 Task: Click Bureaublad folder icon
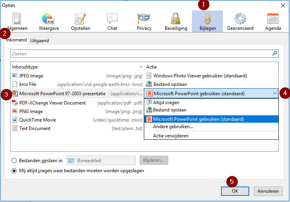pyautogui.click(x=71, y=161)
